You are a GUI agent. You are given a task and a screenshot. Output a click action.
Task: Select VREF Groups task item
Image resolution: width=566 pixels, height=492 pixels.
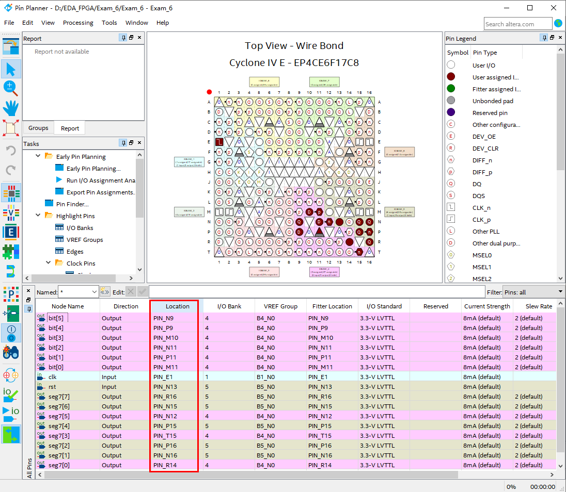85,240
